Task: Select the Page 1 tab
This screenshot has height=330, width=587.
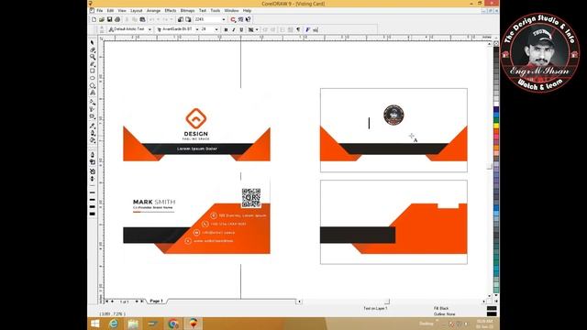Action: [x=157, y=301]
